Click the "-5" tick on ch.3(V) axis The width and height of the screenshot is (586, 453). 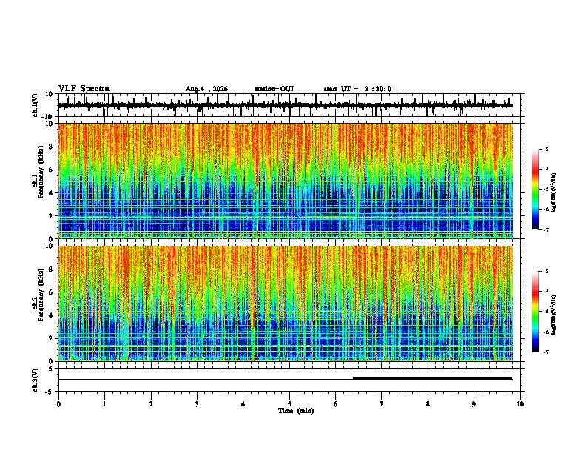[x=50, y=392]
